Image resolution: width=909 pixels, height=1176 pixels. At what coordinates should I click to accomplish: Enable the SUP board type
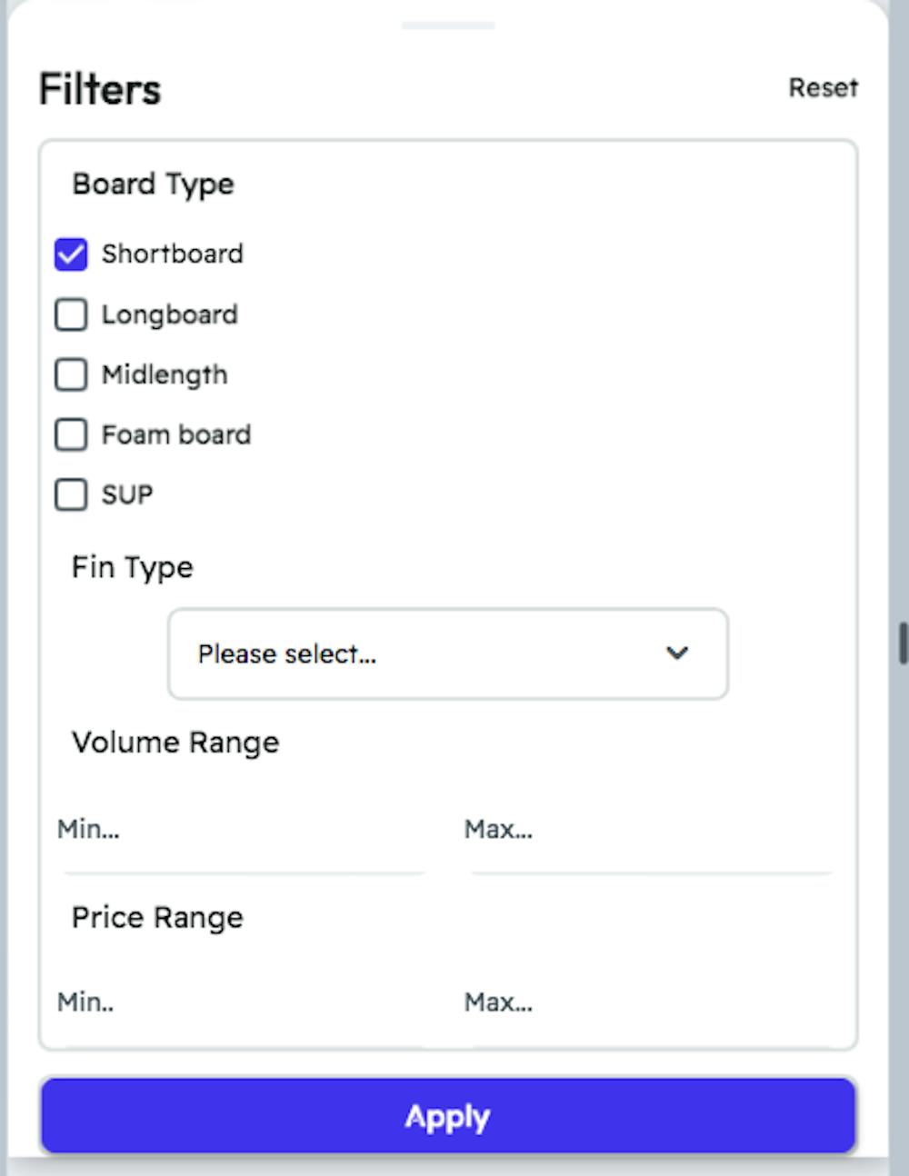point(71,494)
